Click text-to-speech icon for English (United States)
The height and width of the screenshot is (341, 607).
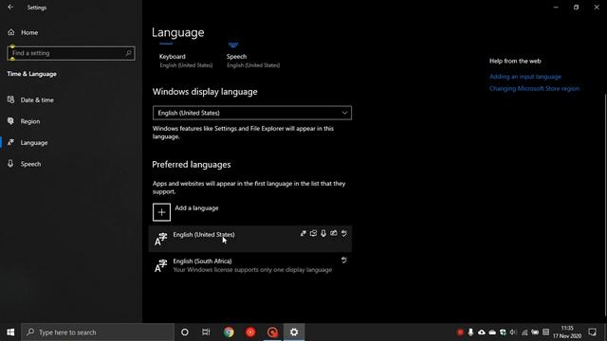point(313,233)
